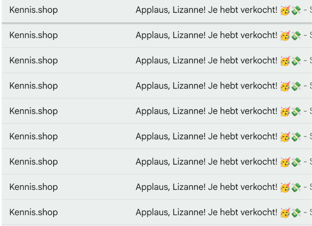Click the party face emoji in fourth row
The image size is (312, 226).
(x=285, y=86)
